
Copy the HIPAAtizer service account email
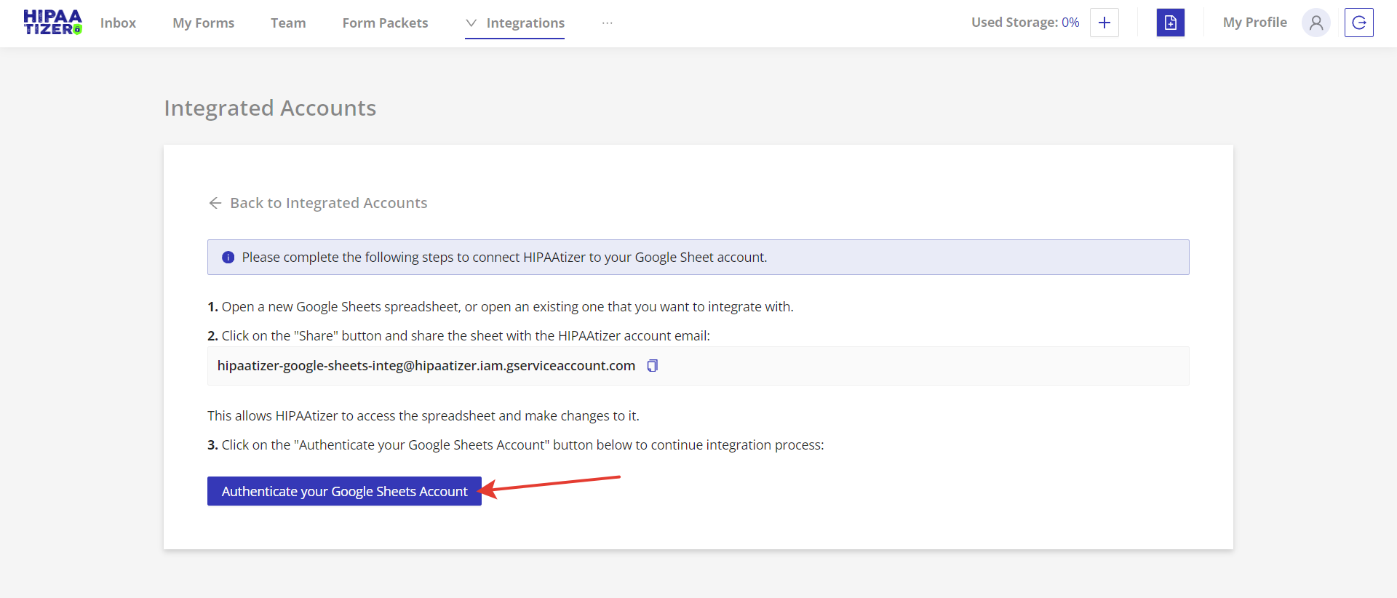pos(653,366)
